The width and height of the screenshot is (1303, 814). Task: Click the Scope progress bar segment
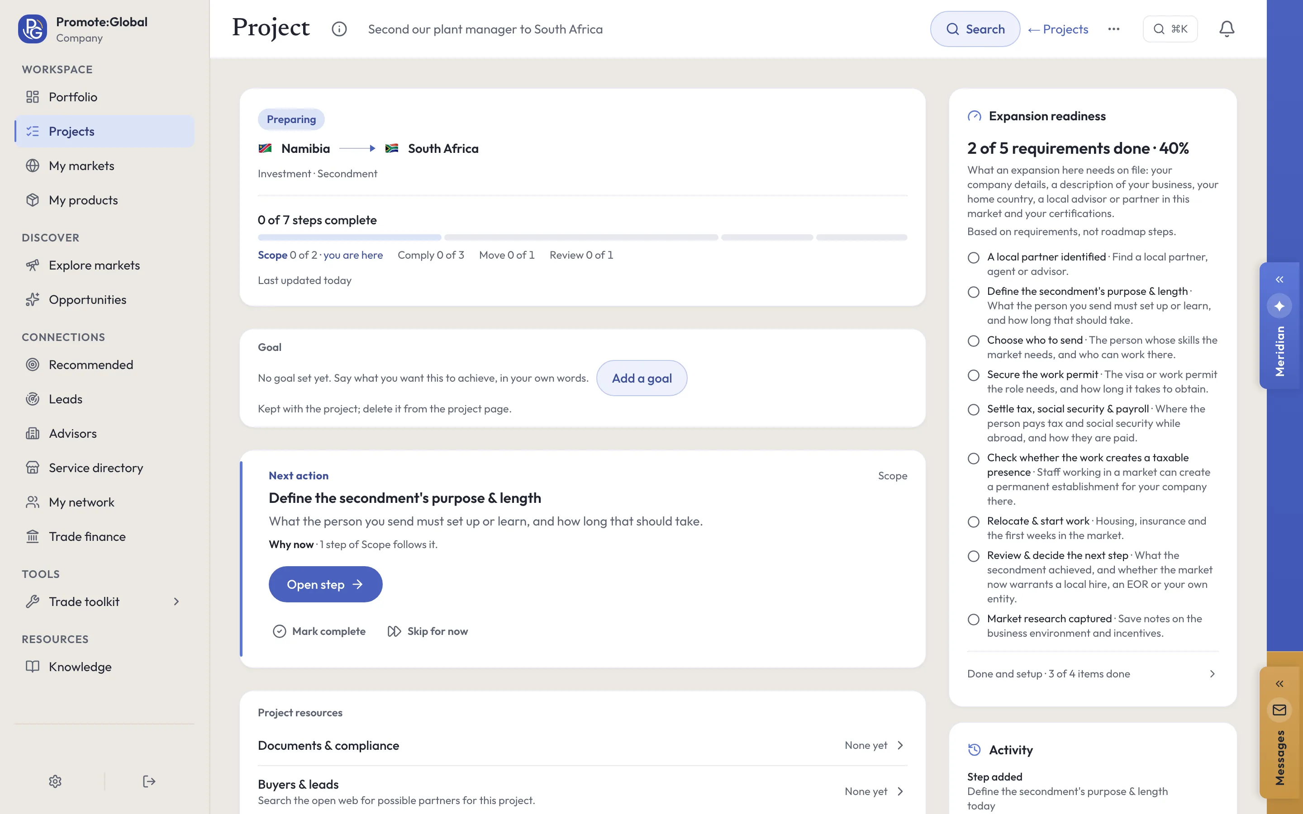pos(349,237)
